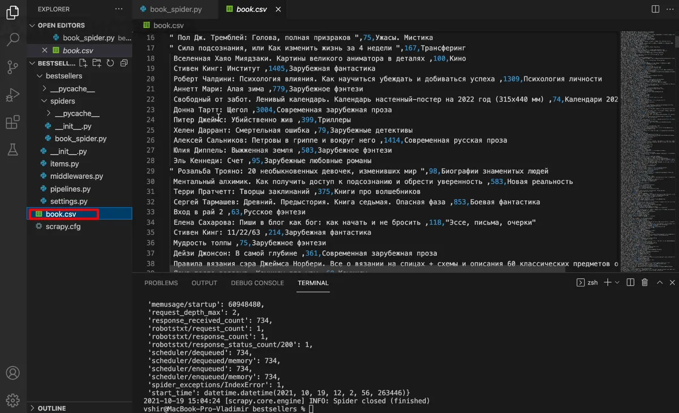Open the PROBLEMS panel tab
This screenshot has height=413, width=679.
[161, 283]
